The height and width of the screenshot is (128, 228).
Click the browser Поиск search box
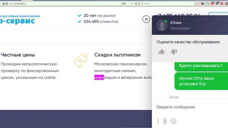(x=167, y=4)
